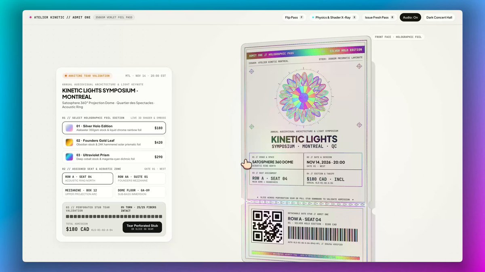Click SATOSPHERE 360 DOME on the ticket
Screen dimensions: 485x272
pos(272,162)
